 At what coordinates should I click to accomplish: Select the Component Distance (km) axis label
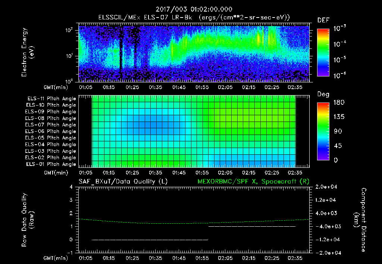360,220
